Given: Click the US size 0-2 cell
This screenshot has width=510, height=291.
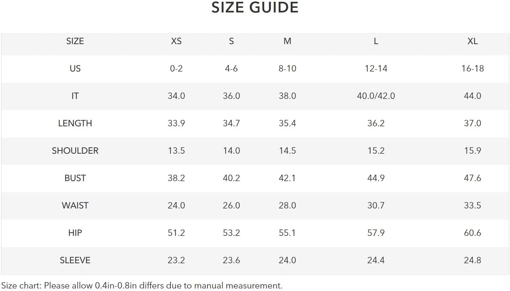Looking at the screenshot, I should click(x=176, y=68).
